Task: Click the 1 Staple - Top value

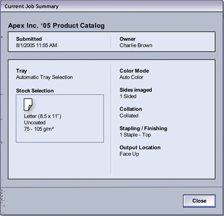Action: [x=135, y=135]
